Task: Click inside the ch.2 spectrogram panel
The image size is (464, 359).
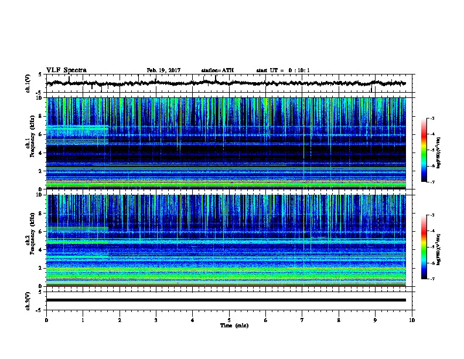Action: pyautogui.click(x=226, y=241)
